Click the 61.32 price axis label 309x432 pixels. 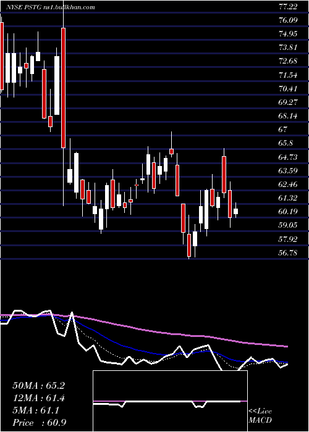tap(288, 198)
